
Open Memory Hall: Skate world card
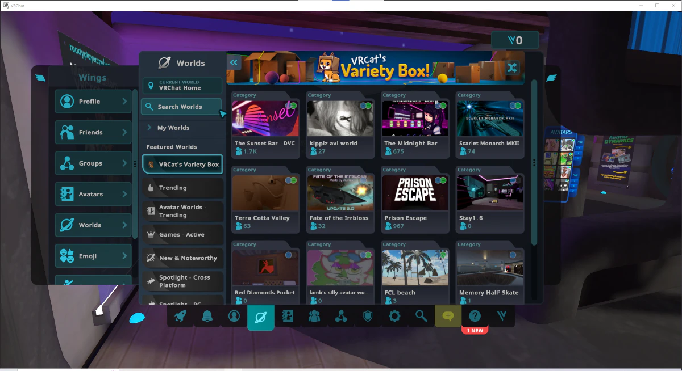coord(490,272)
